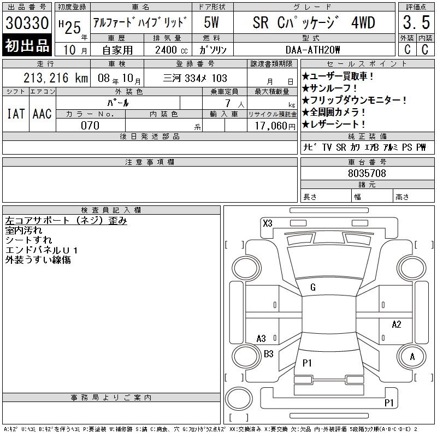Click the 長さ dimension field
This screenshot has height=437, width=437.
326,196
